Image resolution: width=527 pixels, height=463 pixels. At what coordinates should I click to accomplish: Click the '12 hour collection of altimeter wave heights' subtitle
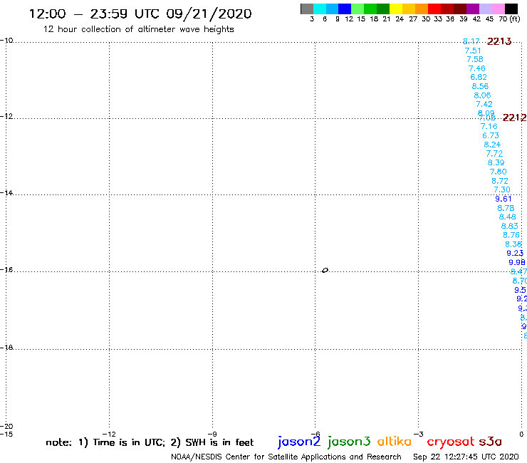[x=138, y=29]
